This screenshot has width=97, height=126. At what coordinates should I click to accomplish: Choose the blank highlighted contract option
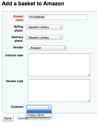39,112
